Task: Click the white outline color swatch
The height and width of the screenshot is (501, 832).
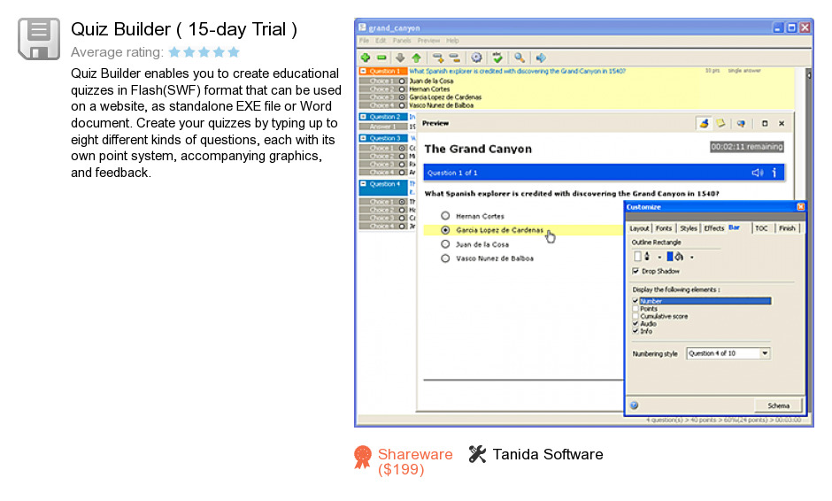Action: click(638, 257)
